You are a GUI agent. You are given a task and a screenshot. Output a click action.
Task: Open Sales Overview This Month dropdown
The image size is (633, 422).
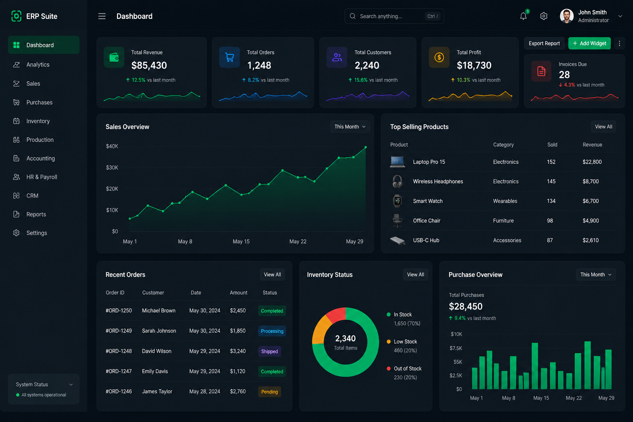coord(350,127)
